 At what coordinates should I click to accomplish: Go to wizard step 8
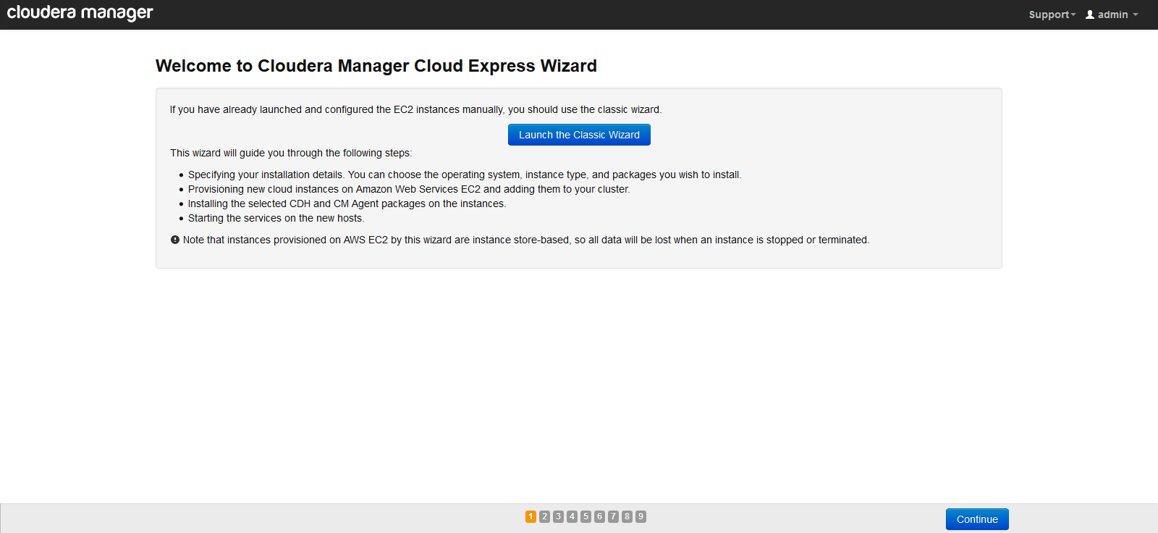pos(627,516)
